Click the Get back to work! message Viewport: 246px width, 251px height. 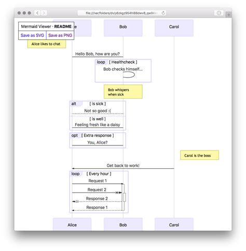click(x=123, y=166)
